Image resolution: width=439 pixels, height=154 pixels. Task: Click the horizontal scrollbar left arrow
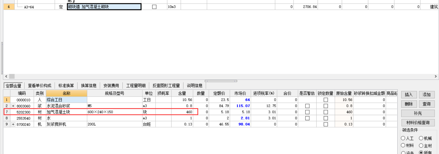pyautogui.click(x=6, y=76)
